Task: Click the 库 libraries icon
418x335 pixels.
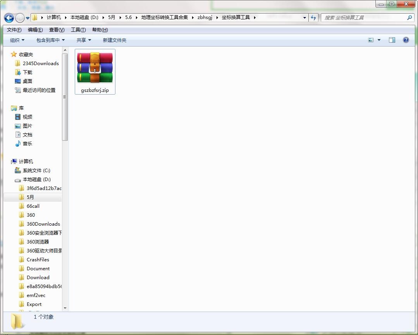Action: click(x=14, y=108)
